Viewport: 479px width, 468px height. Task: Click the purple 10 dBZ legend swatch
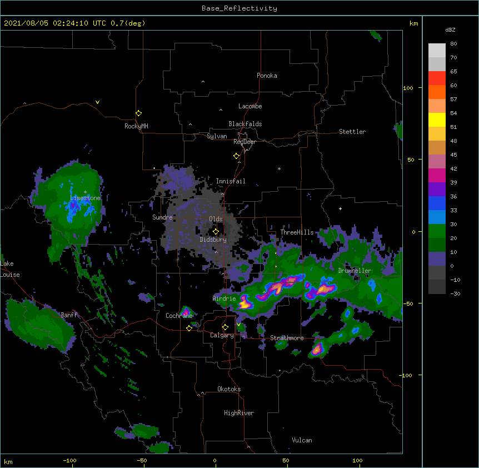coord(437,259)
